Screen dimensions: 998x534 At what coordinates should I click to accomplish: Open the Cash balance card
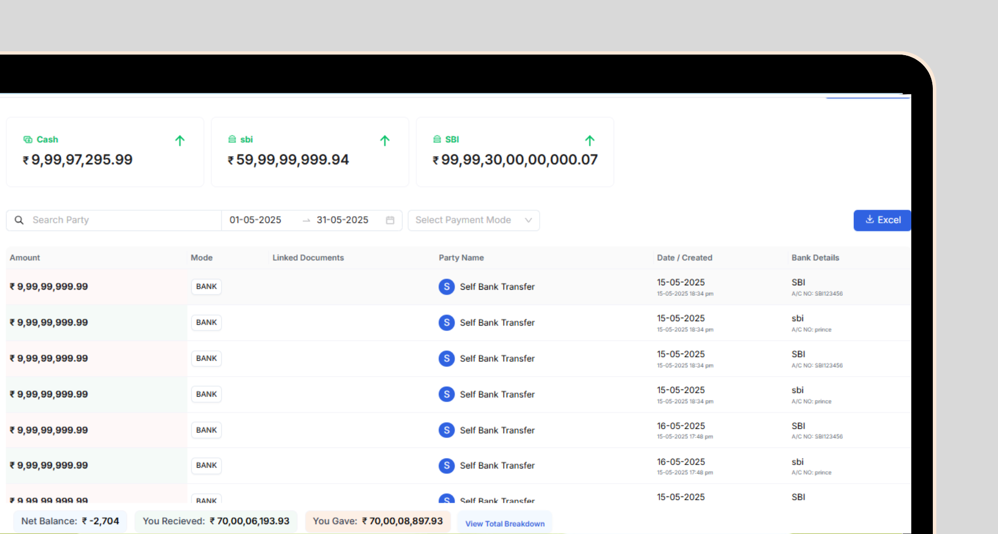click(105, 152)
